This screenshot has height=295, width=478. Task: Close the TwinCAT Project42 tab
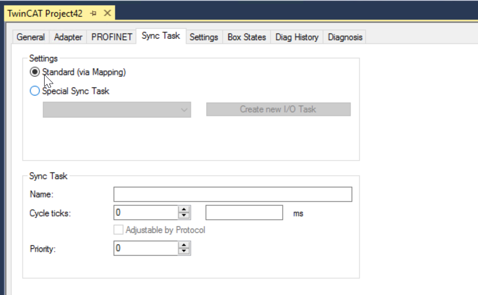coord(107,13)
